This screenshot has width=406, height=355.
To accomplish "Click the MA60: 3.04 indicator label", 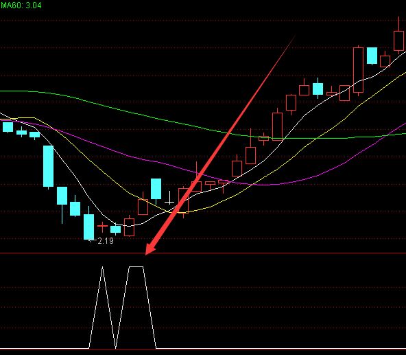I will point(21,5).
